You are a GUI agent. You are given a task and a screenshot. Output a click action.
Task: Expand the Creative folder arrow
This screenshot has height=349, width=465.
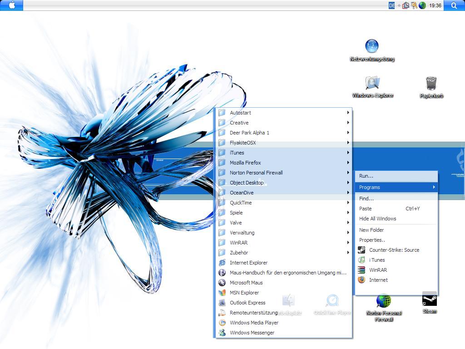point(348,123)
